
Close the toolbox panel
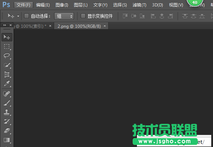pyautogui.click(x=11, y=25)
